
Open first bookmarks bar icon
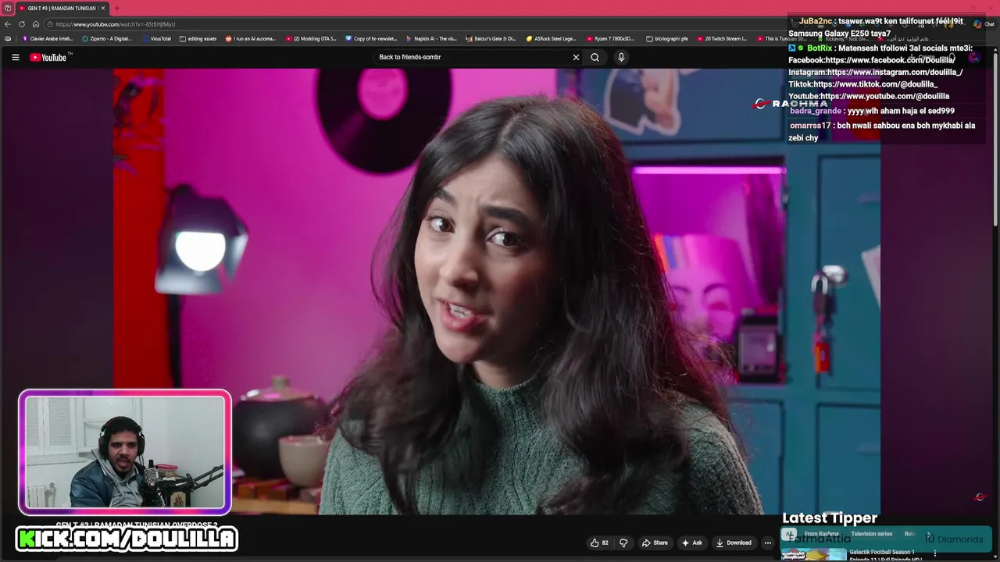coord(8,38)
